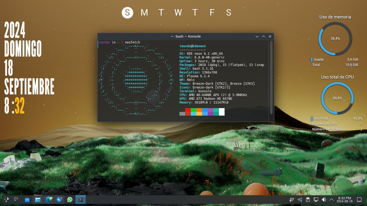
Task: Click the 'Uso de memoria' widget title
Action: (335, 17)
